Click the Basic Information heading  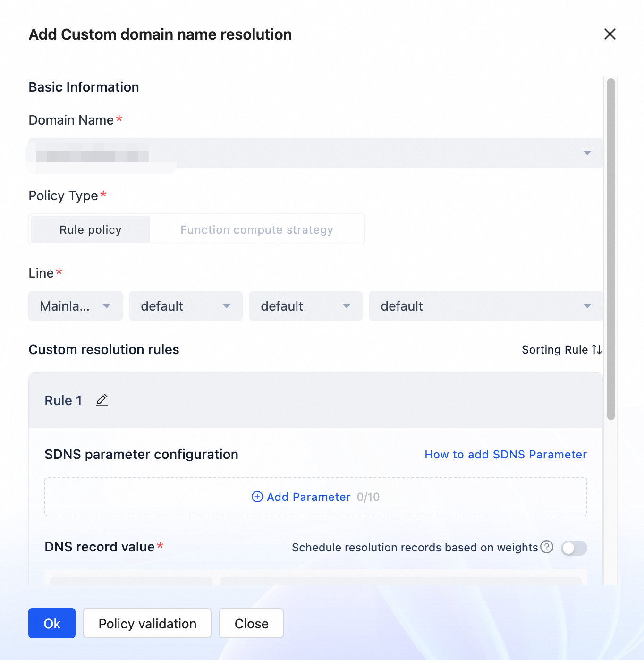[84, 87]
